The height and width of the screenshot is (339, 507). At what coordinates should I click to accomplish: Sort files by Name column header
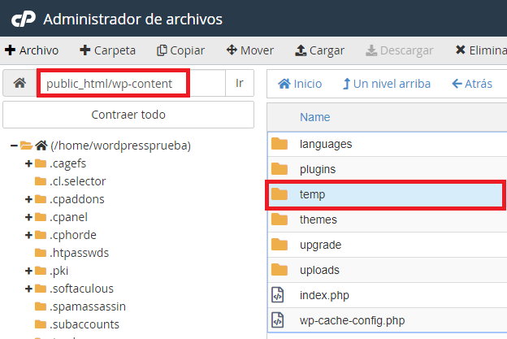coord(315,117)
